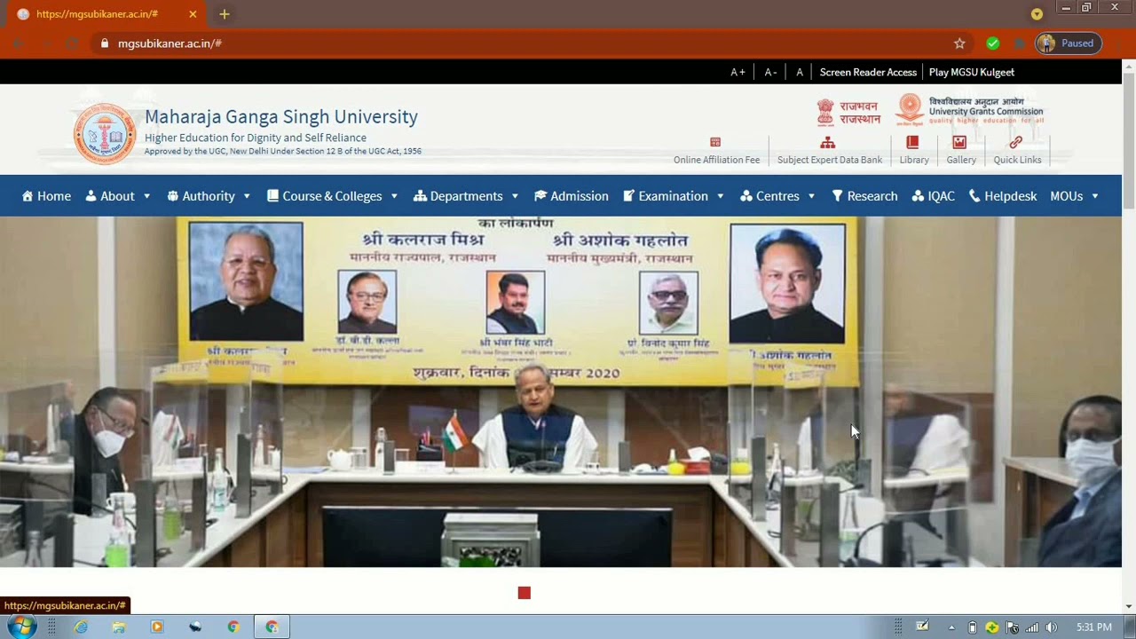Screen dimensions: 1136x639
Task: Click the University Grants Commission logo
Action: (969, 110)
